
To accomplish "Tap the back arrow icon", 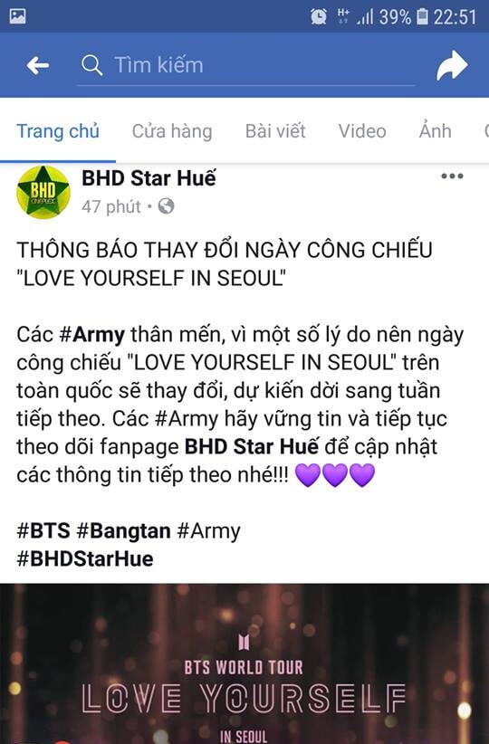I will click(37, 65).
